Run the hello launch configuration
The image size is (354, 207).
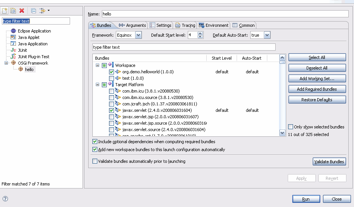point(306,199)
